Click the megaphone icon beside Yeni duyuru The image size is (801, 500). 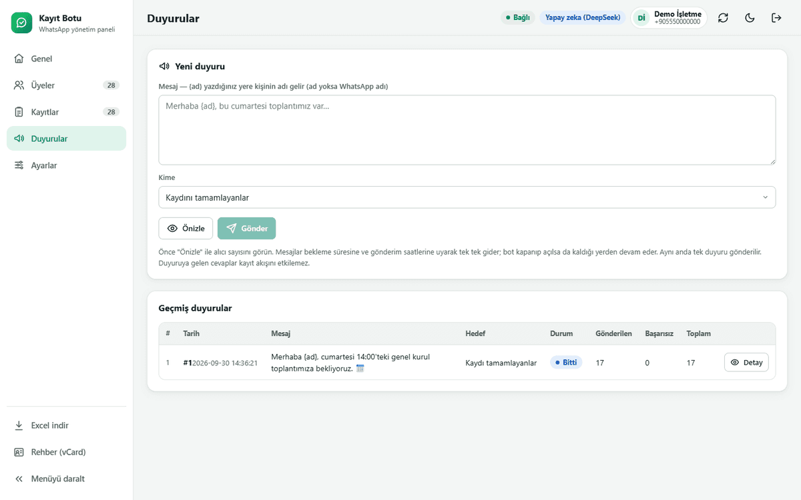[x=164, y=67]
